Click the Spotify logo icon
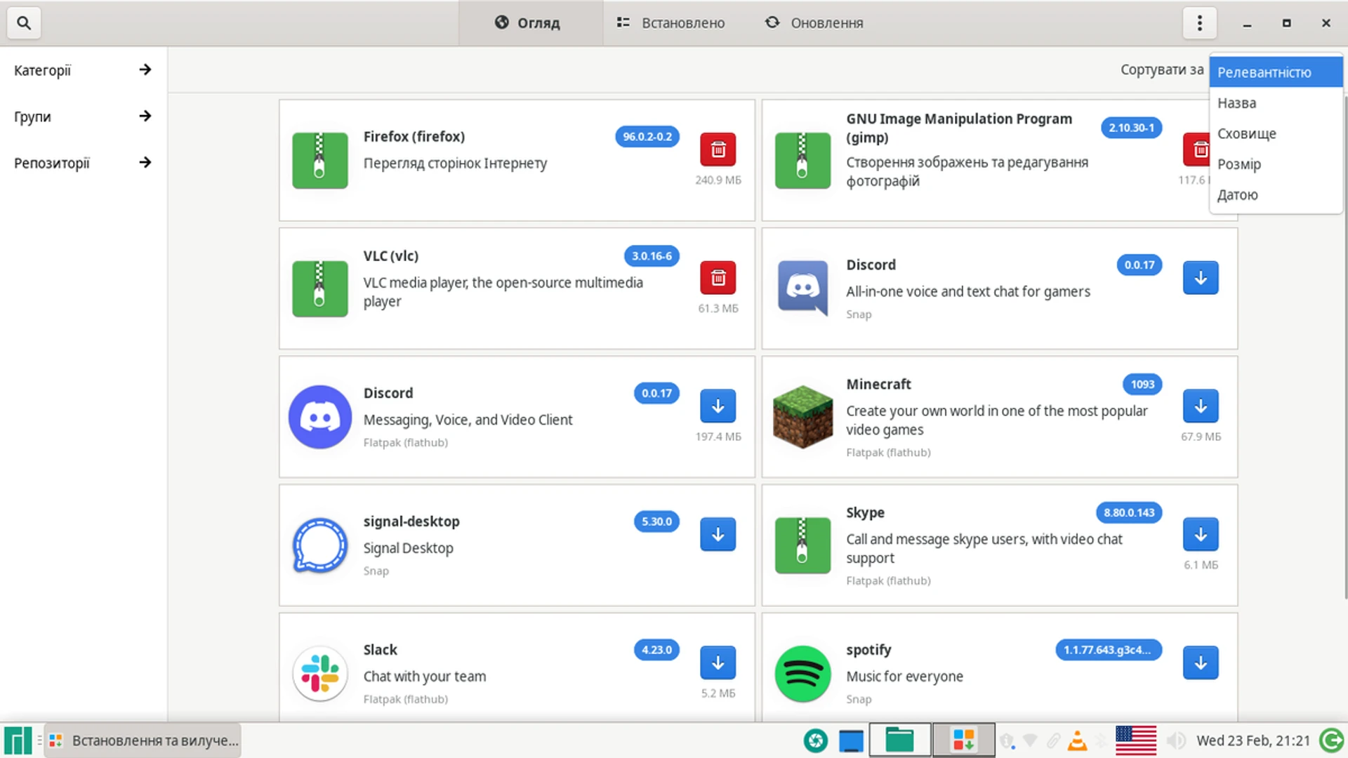Image resolution: width=1348 pixels, height=758 pixels. point(802,674)
